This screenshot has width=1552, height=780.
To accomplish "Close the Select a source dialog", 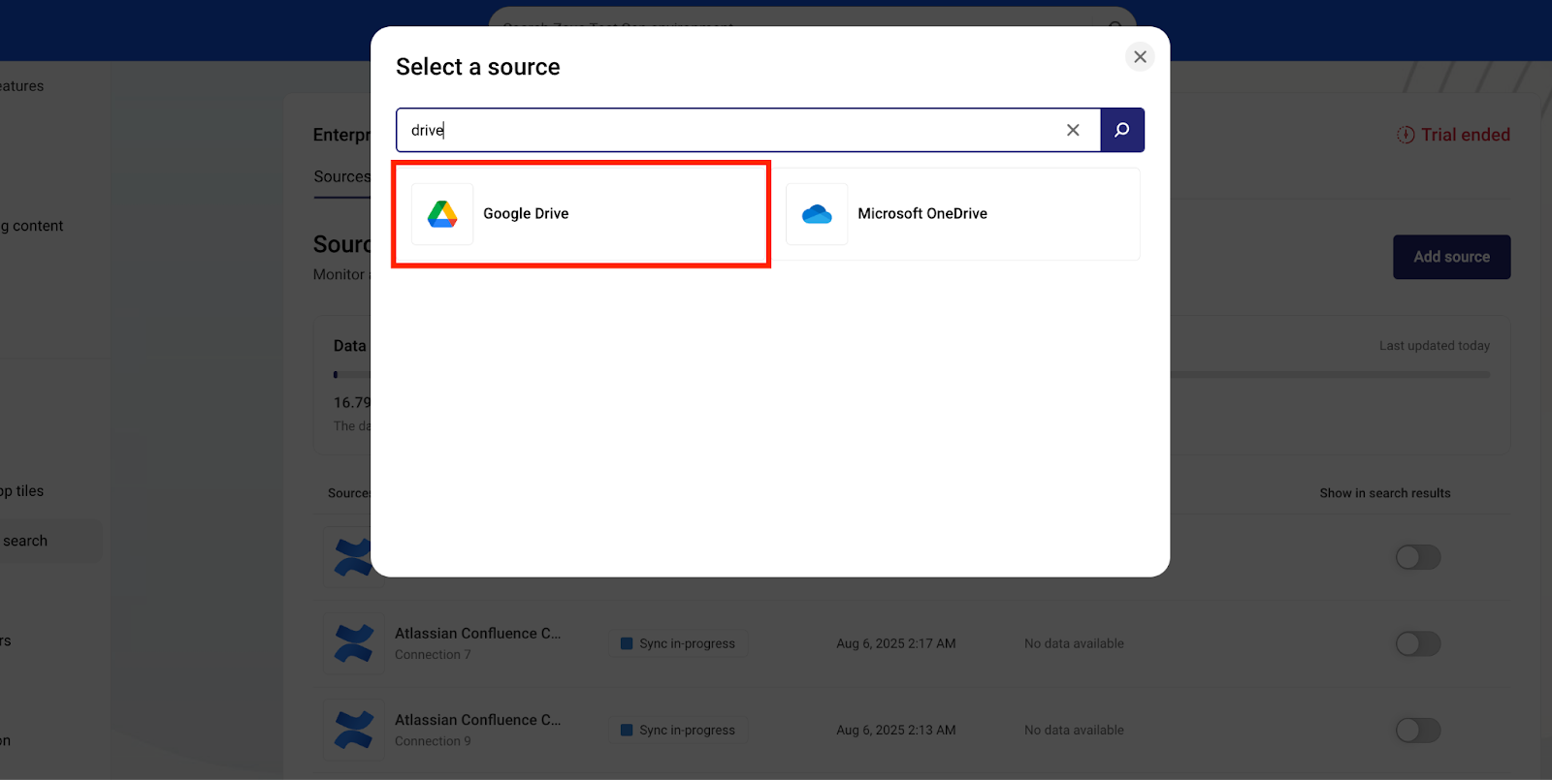I will pos(1140,57).
